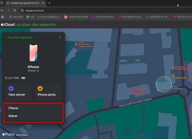This screenshot has width=192, height=139.
Task: Switch to the Localiser des appareils tab
Action: coord(26,3)
